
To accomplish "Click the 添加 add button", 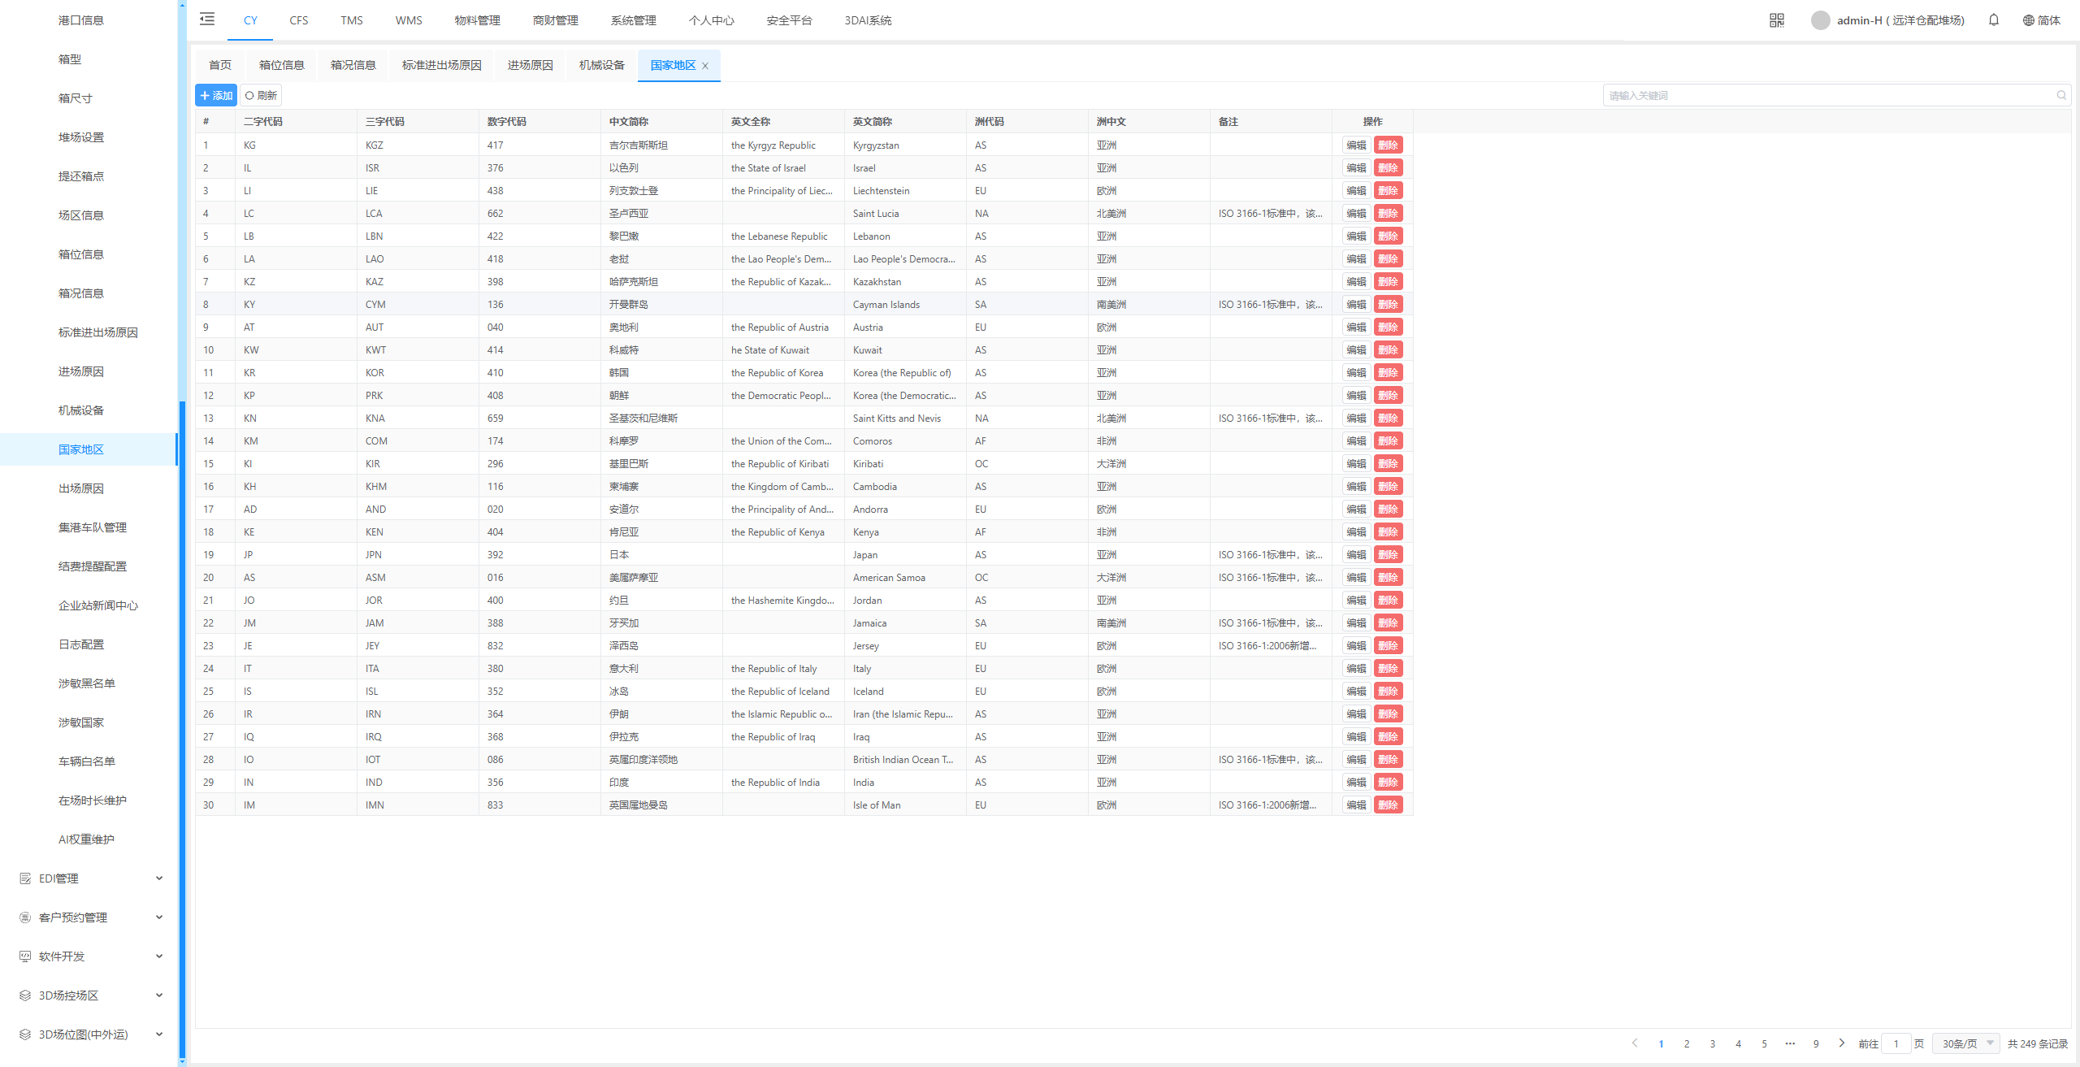I will 216,96.
